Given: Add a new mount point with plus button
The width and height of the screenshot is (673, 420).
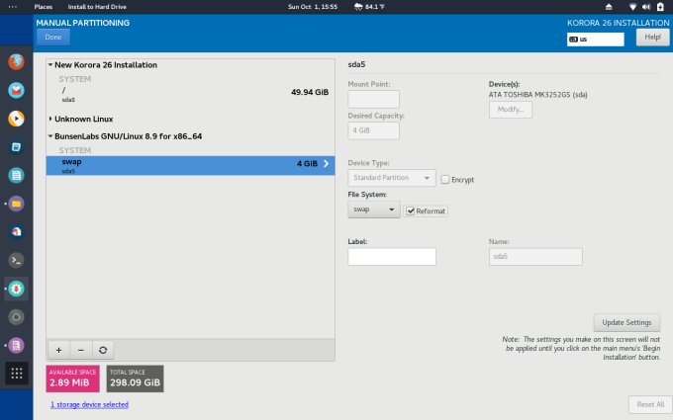Looking at the screenshot, I should pos(58,350).
